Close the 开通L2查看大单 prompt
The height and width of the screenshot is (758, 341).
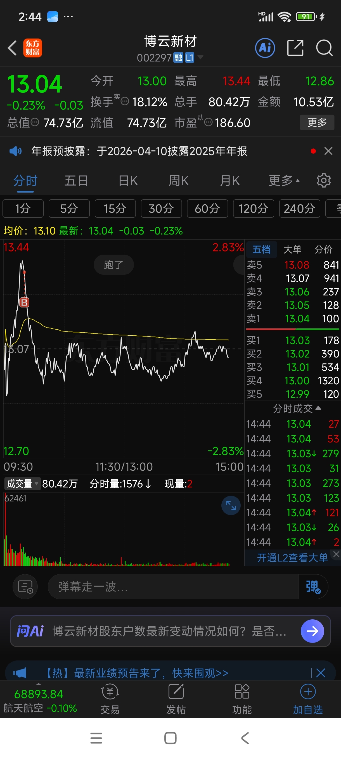pyautogui.click(x=336, y=554)
